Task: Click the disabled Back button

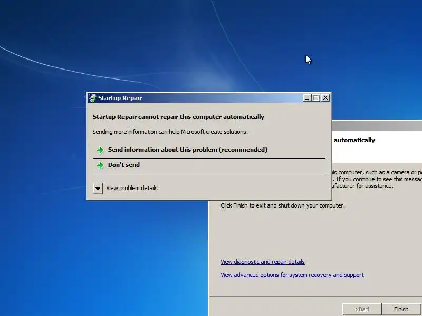Action: click(362, 309)
